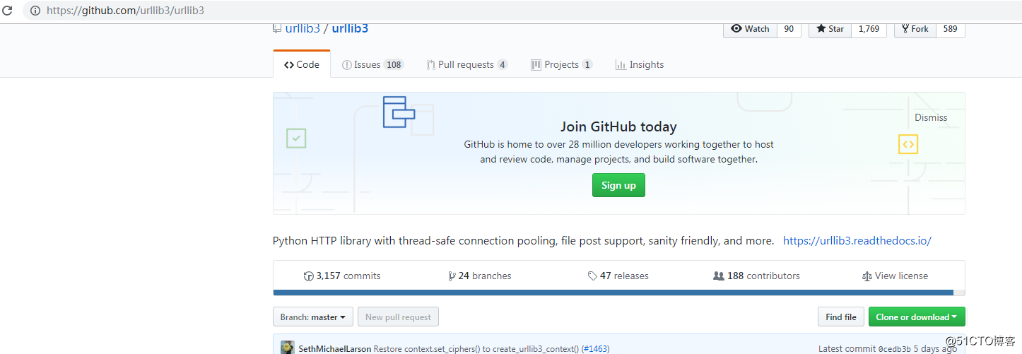View the 188 contributors list
Screen dimensions: 1022x354
click(x=756, y=276)
